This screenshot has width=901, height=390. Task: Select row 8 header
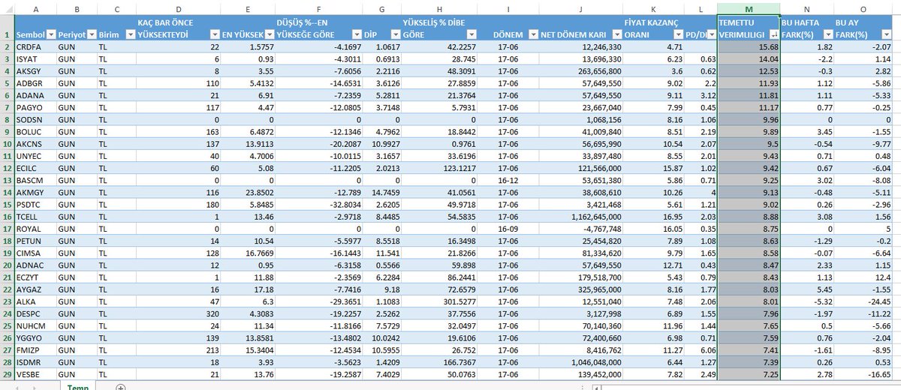point(8,119)
